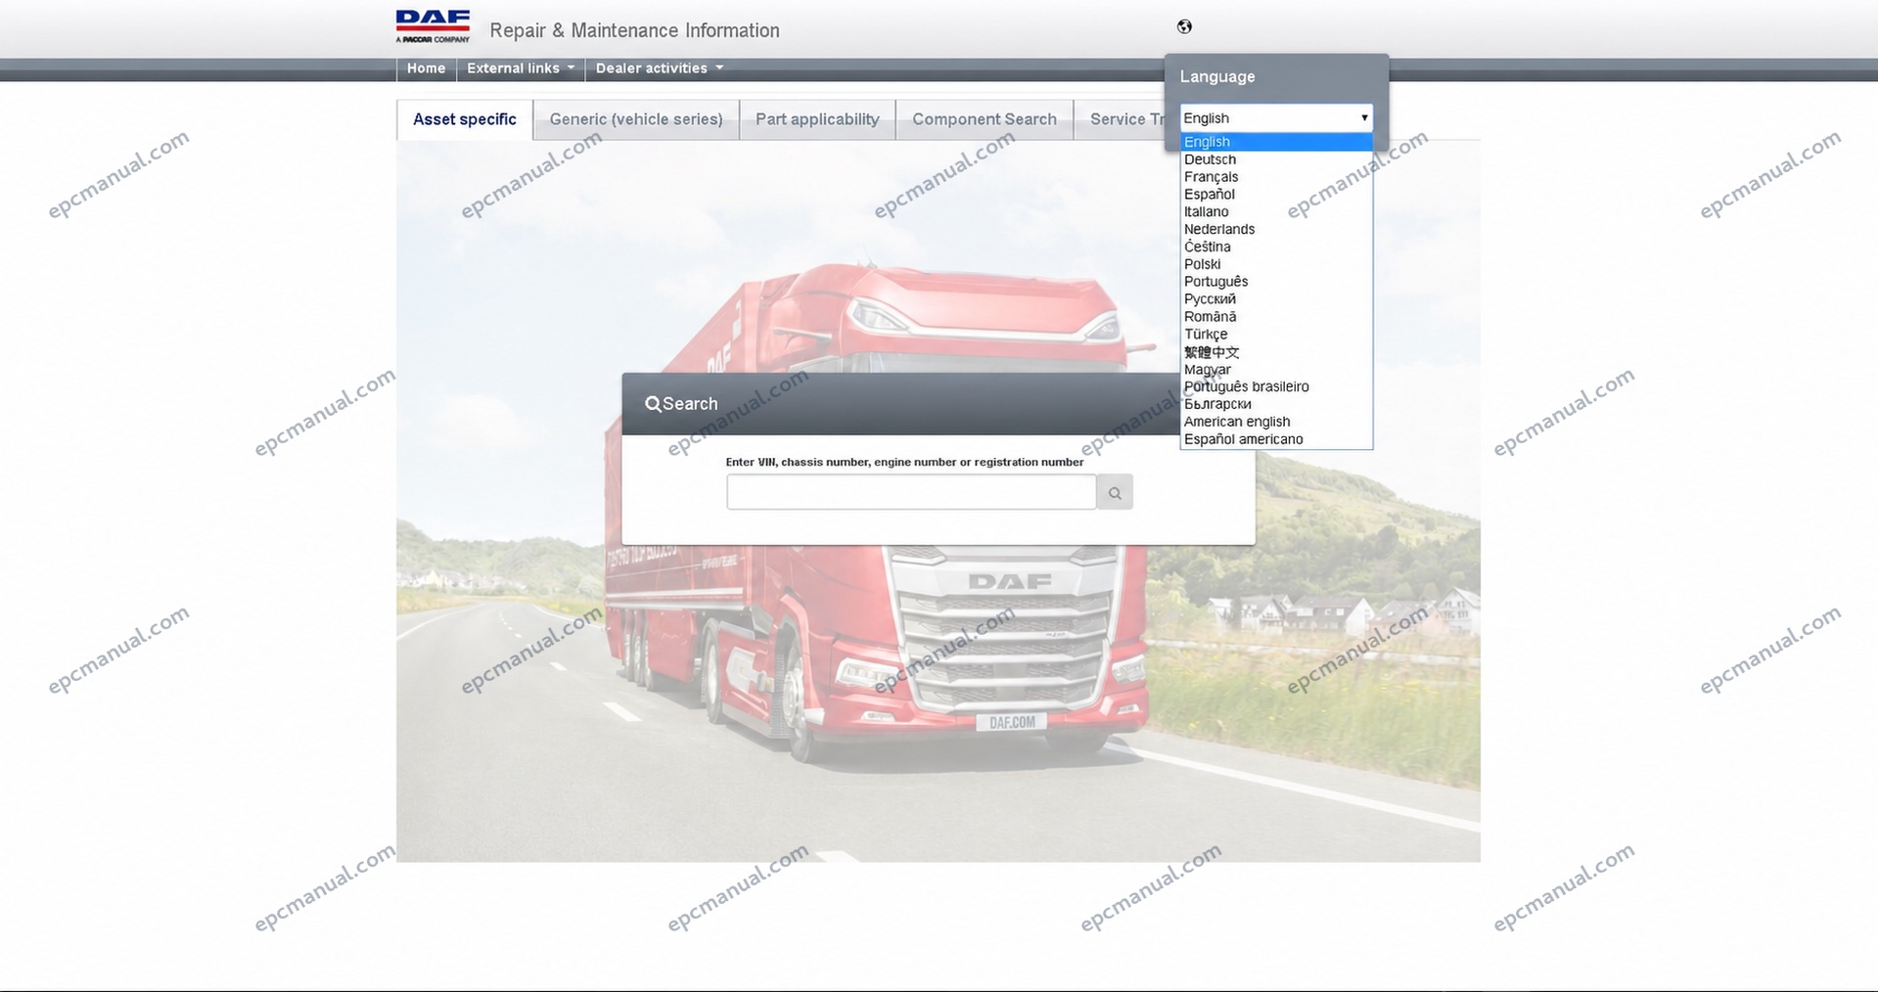Choose Español from the language list
The width and height of the screenshot is (1878, 992).
[x=1276, y=195]
